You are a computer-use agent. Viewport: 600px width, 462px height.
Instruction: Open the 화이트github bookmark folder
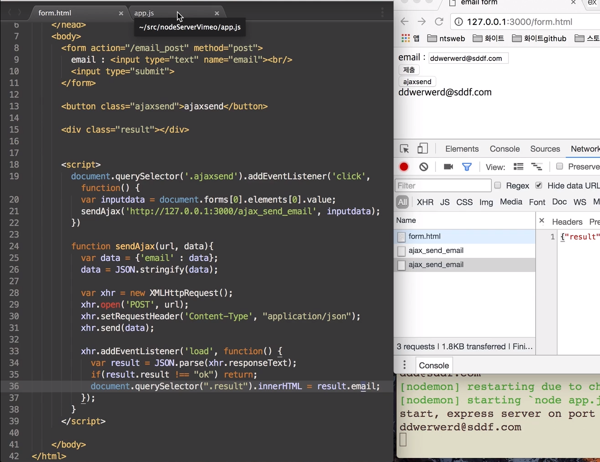coord(539,38)
